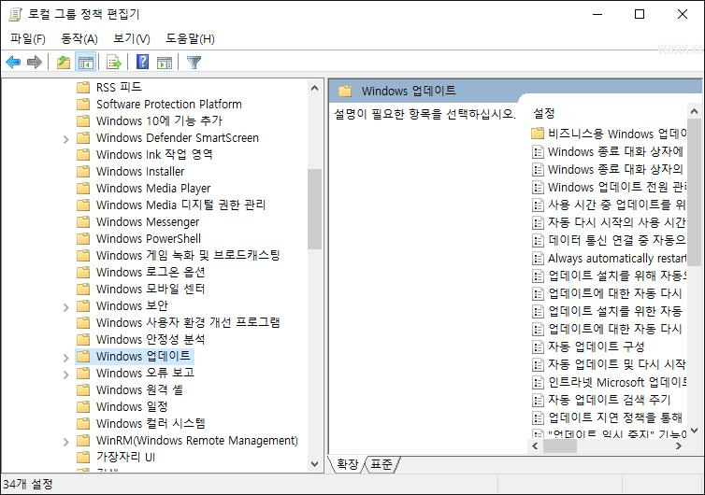
Task: Click the Forward arrow toolbar icon
Action: point(35,62)
